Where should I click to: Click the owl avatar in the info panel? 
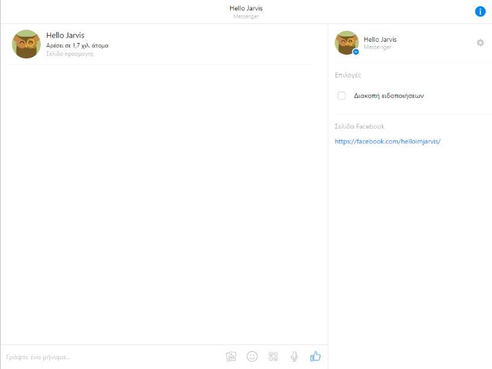pyautogui.click(x=346, y=42)
